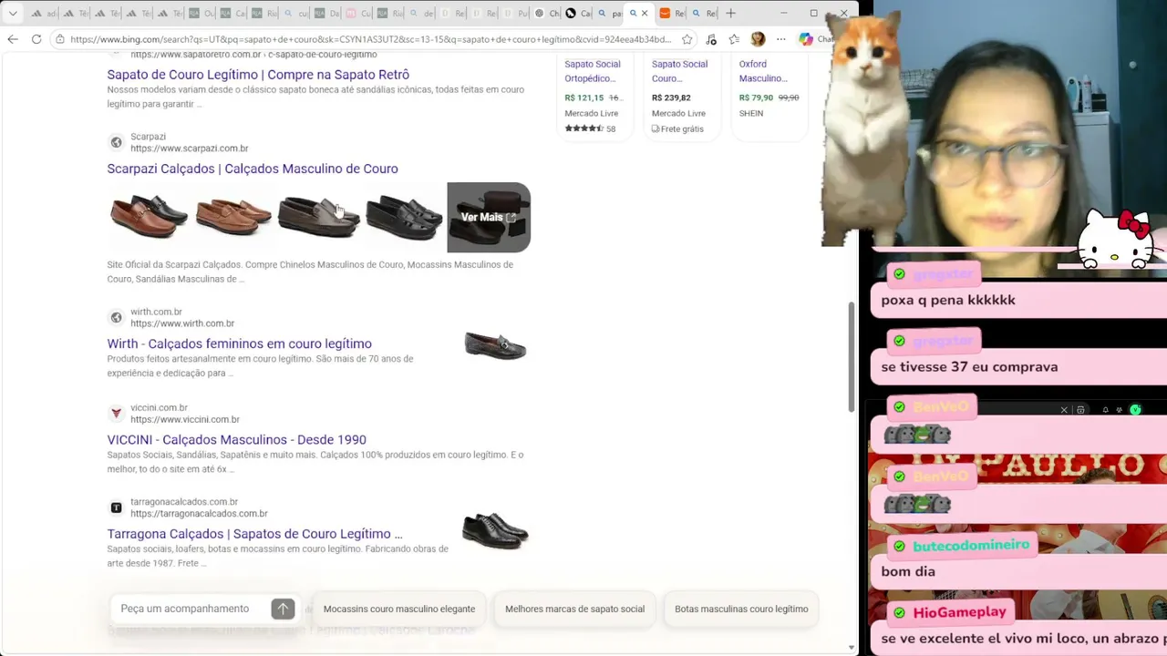Open the favorites list icon
This screenshot has height=656, width=1167.
click(734, 39)
